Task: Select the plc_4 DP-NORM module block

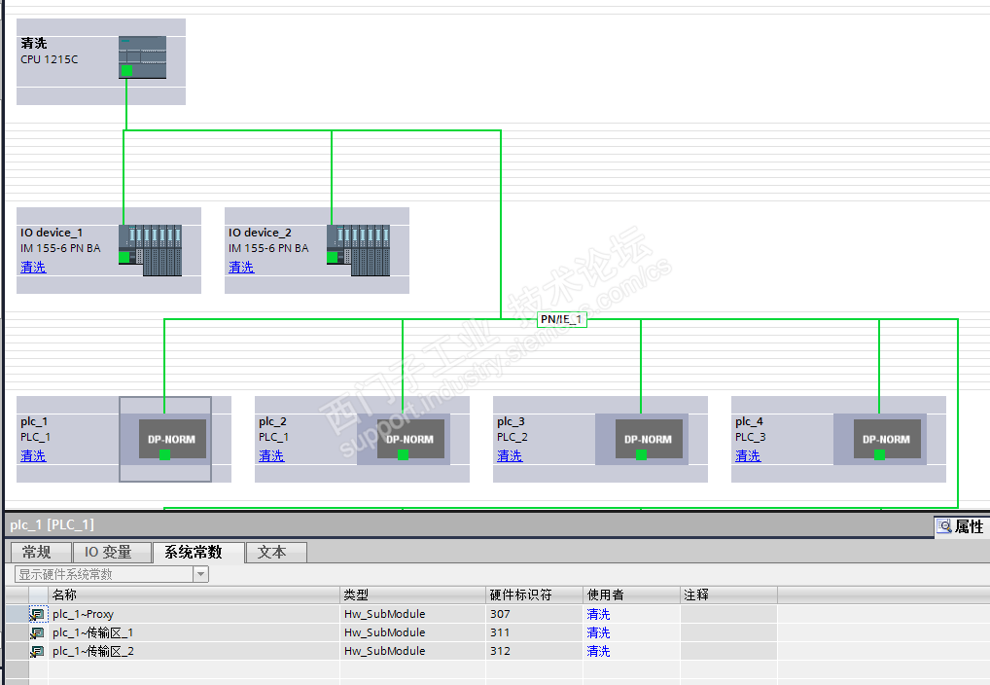Action: pos(887,439)
